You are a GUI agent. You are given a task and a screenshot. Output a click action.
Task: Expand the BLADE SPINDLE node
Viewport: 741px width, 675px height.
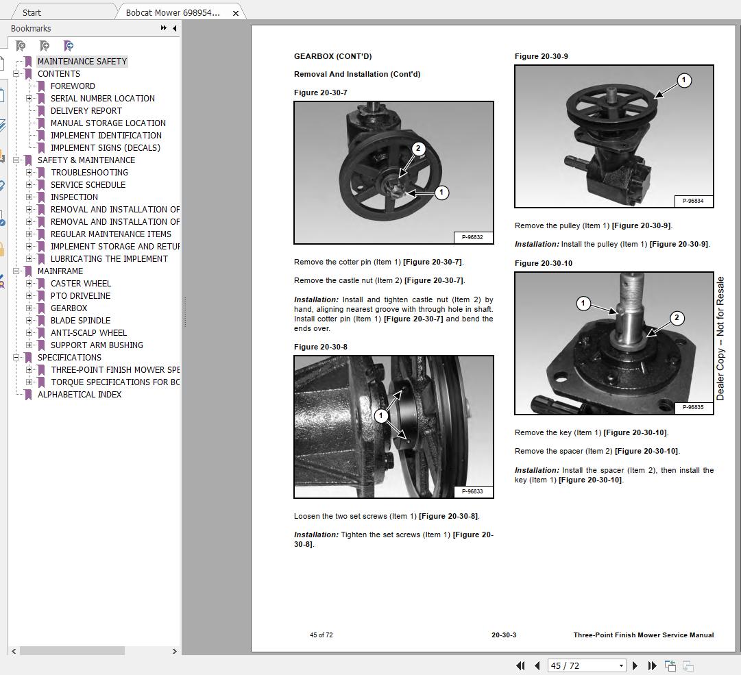point(29,320)
